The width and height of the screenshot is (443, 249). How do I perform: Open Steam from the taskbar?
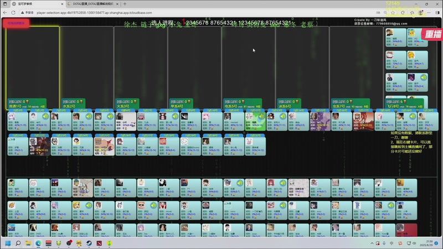[x=89, y=243]
